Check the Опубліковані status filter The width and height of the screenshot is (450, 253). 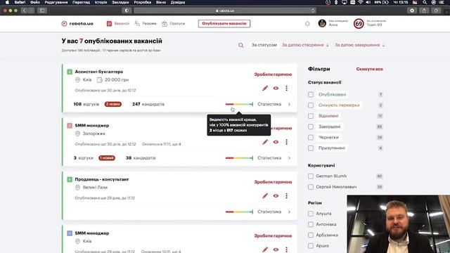311,94
